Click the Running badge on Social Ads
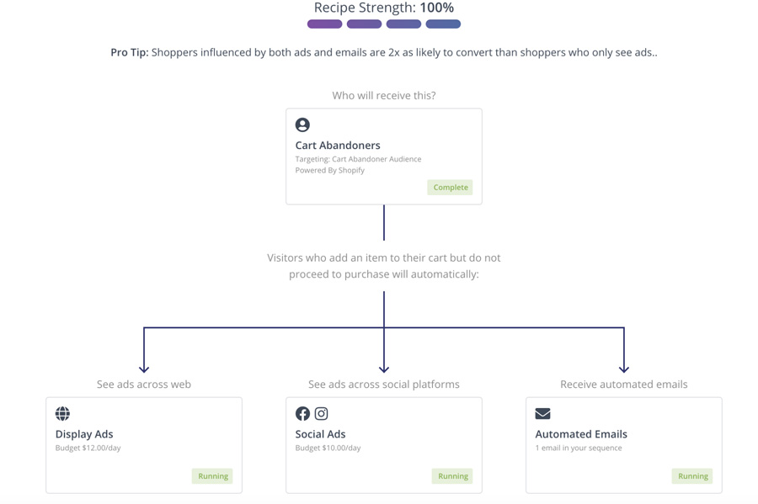This screenshot has height=504, width=758. point(452,476)
